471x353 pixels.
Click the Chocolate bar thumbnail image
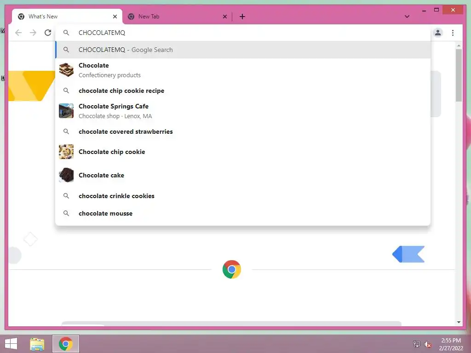click(x=66, y=70)
